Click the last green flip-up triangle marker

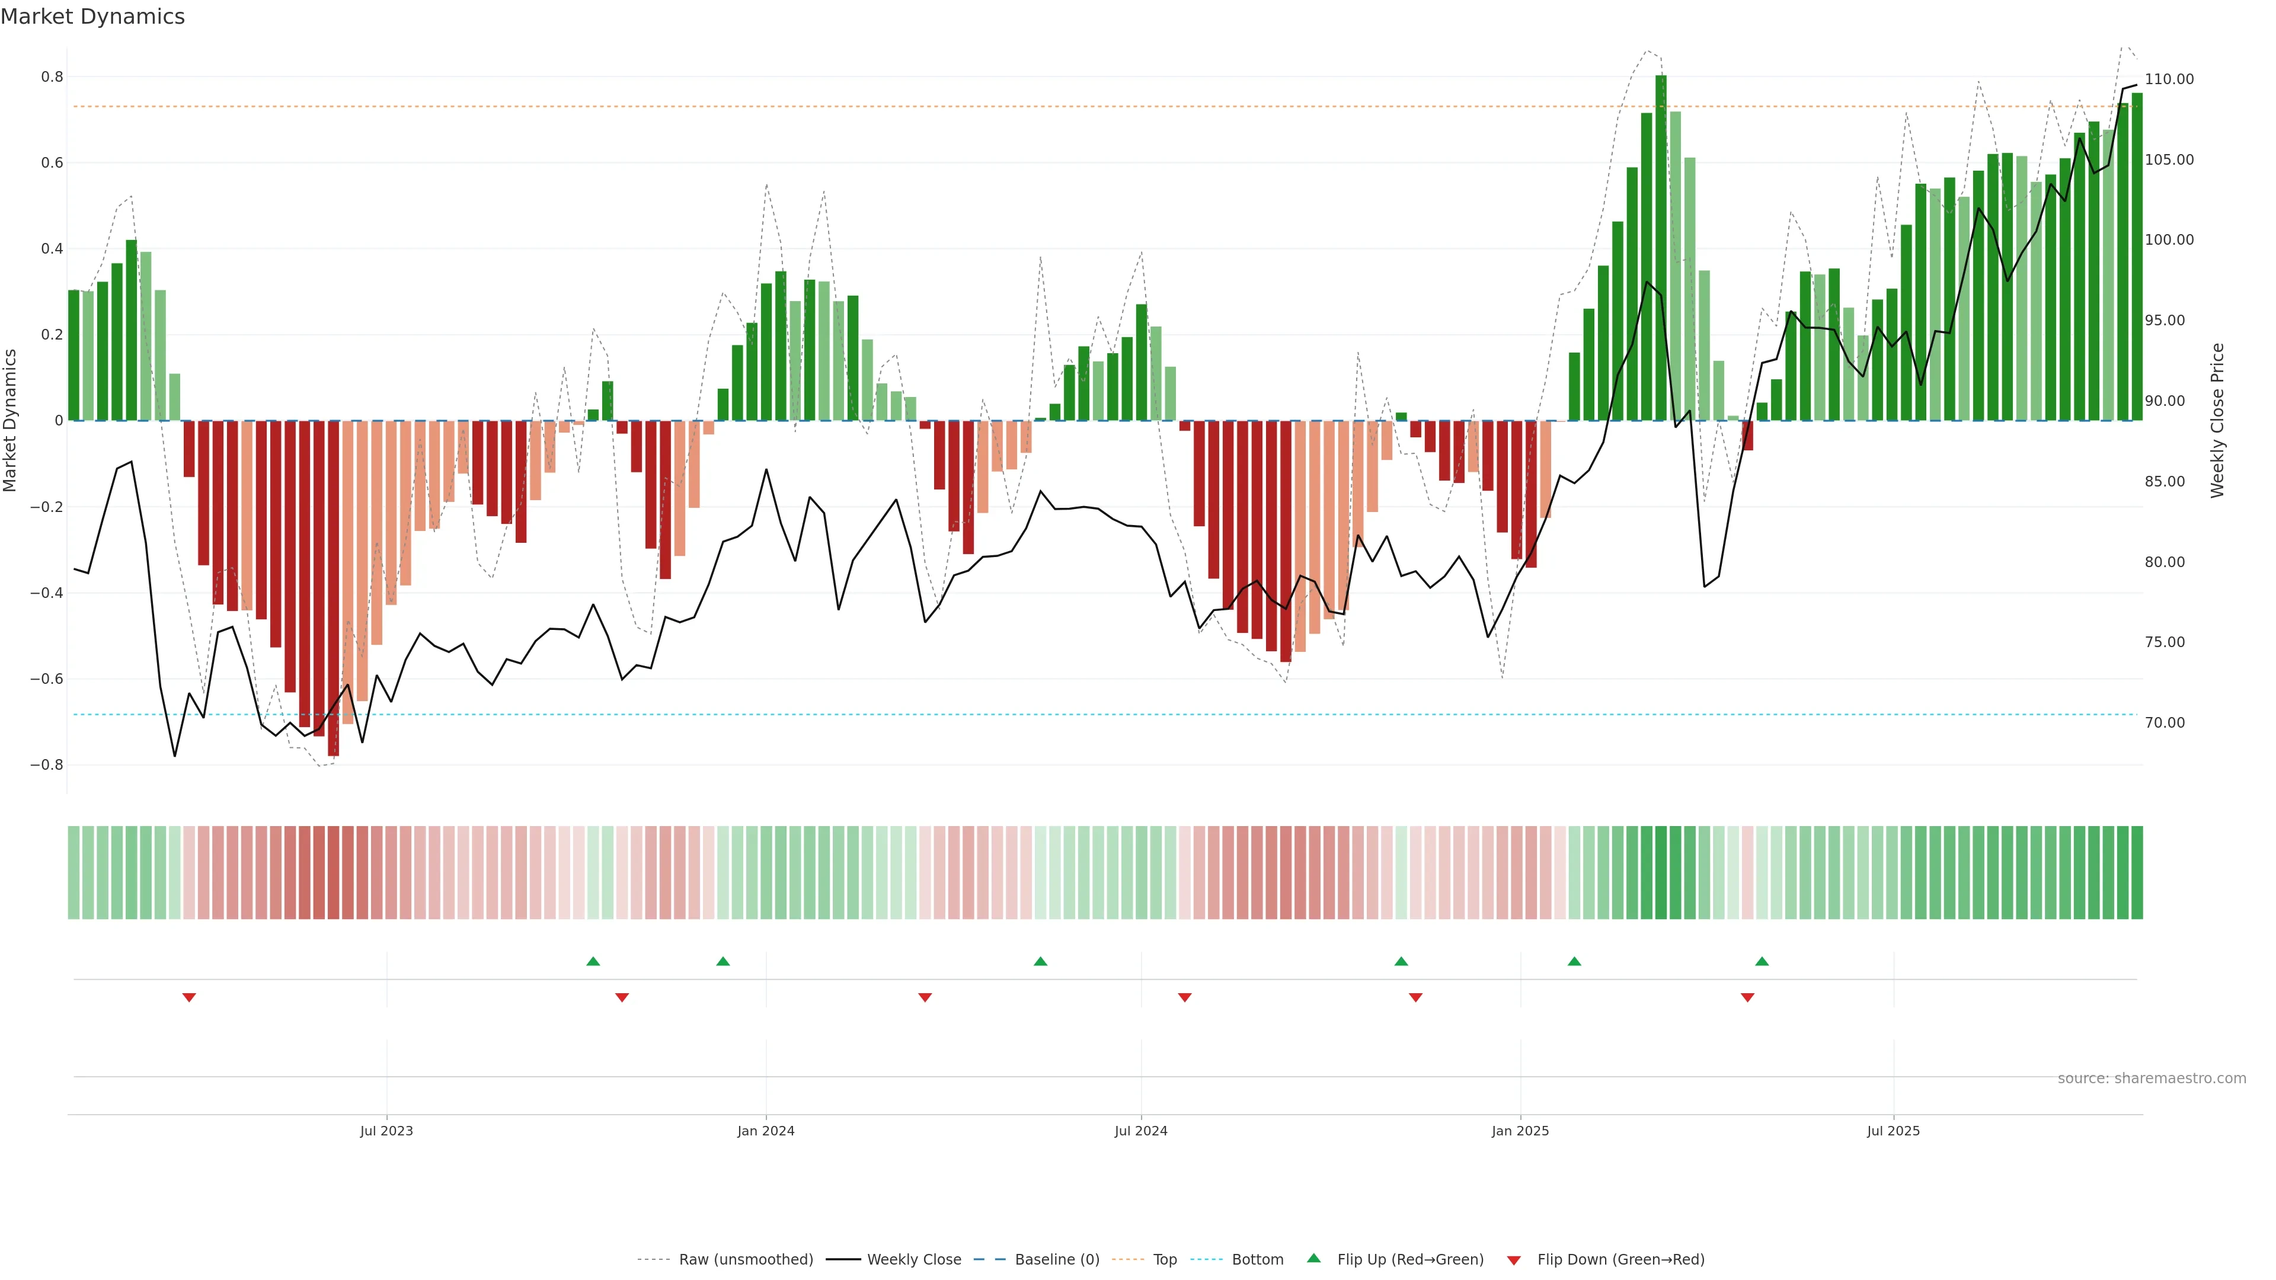point(1762,961)
